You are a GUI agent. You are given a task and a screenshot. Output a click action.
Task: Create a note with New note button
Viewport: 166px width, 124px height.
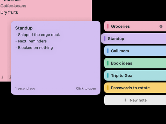pyautogui.click(x=135, y=100)
